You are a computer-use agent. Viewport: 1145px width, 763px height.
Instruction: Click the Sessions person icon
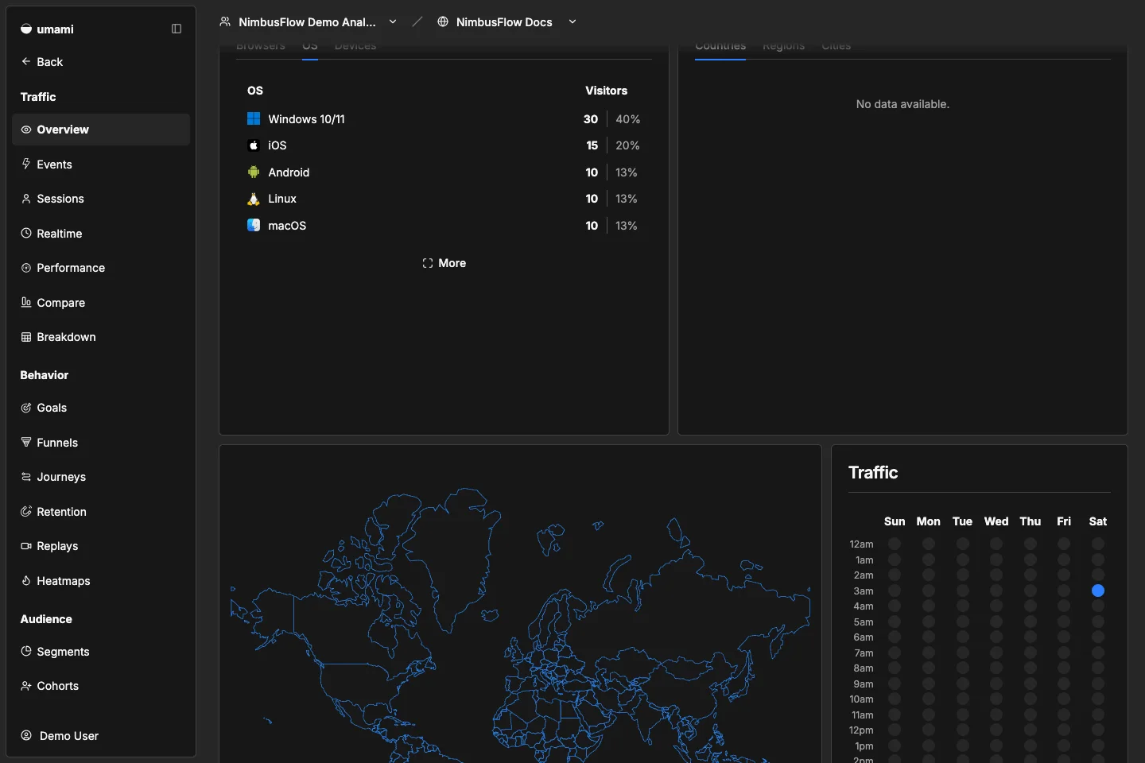[26, 199]
